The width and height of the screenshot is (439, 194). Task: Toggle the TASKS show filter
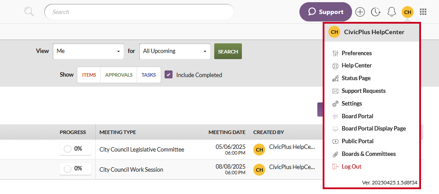tap(149, 75)
